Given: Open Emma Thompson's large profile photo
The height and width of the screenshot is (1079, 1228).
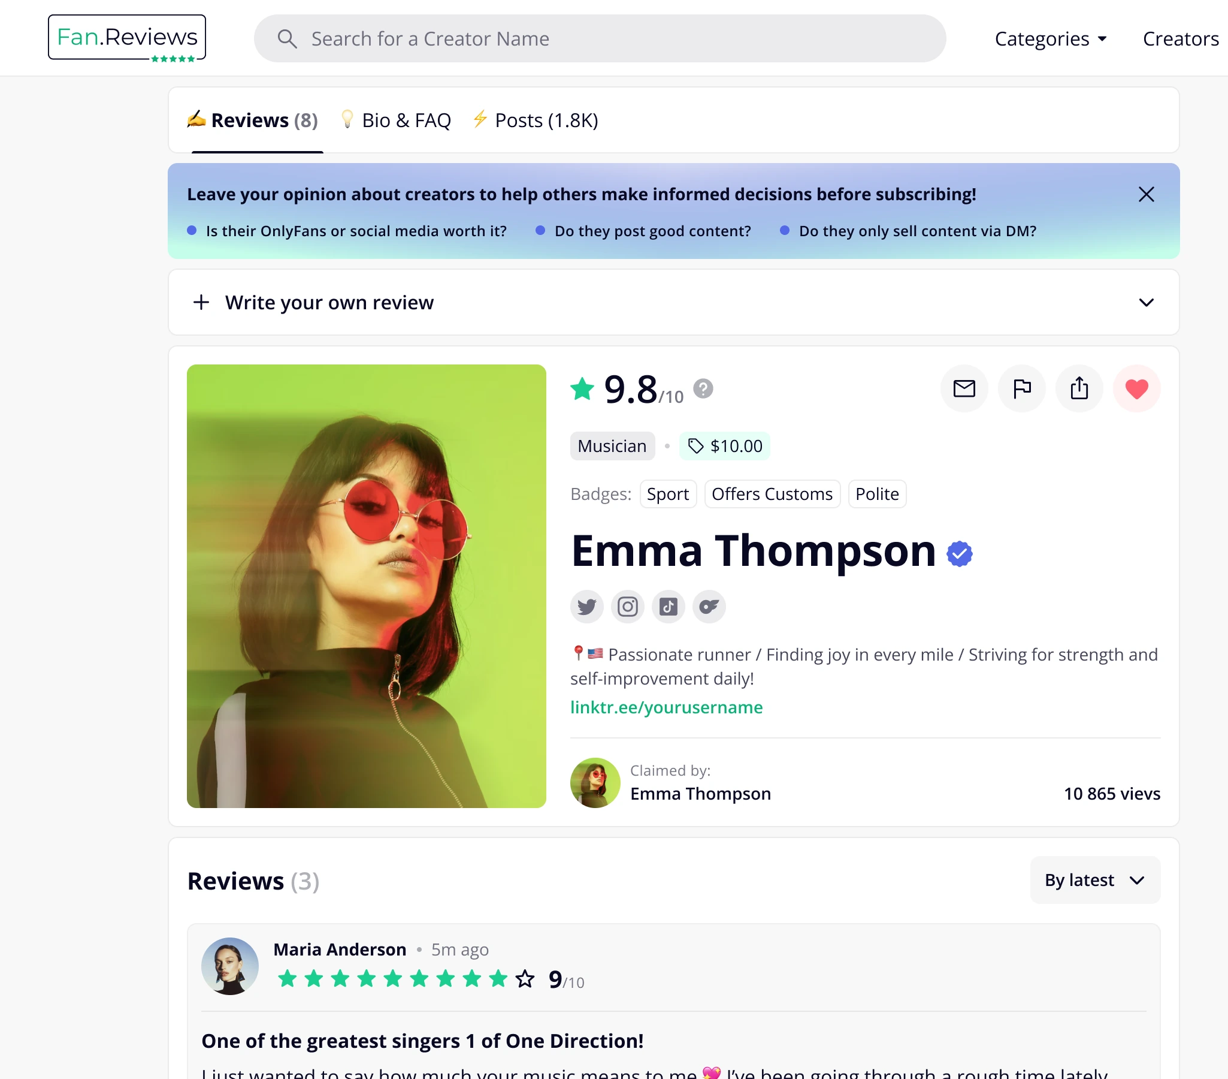Looking at the screenshot, I should coord(367,586).
